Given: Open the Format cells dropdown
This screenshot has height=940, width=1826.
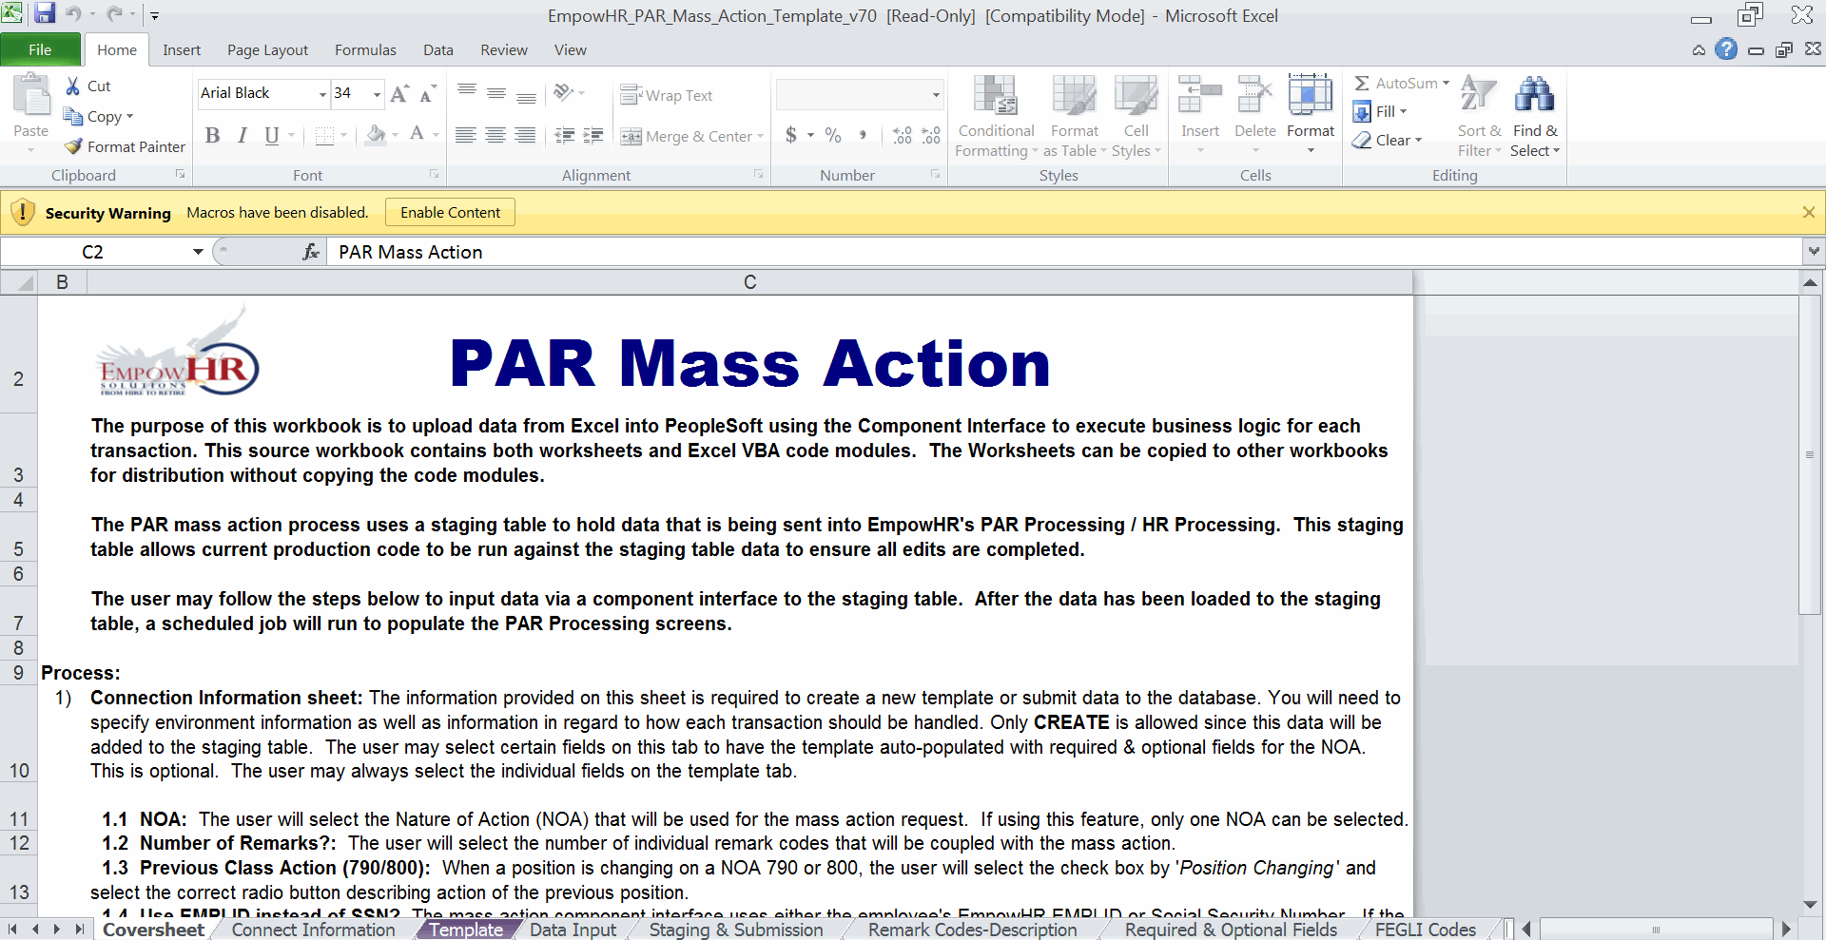Looking at the screenshot, I should (x=1311, y=116).
